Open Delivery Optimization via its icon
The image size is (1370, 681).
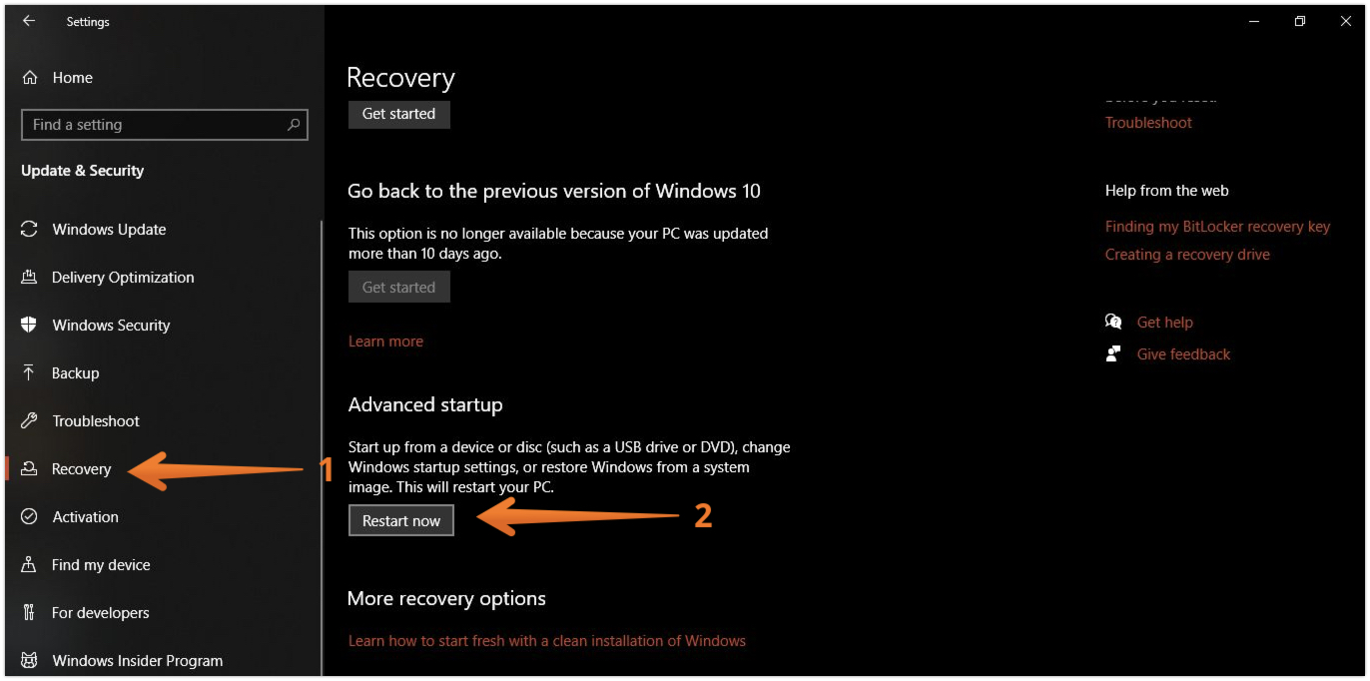pos(30,277)
